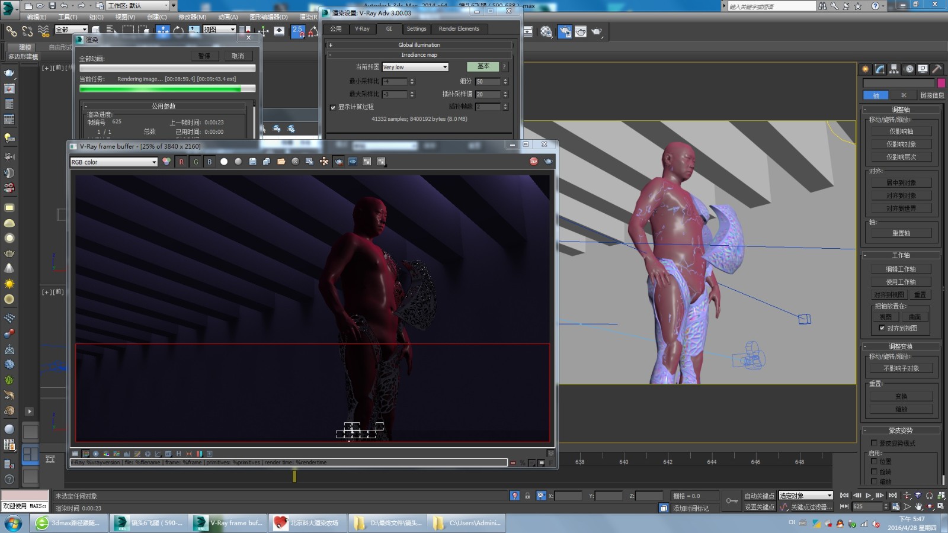Open Utilities hammer panel icon
Viewport: 948px width, 533px height.
tap(937, 69)
